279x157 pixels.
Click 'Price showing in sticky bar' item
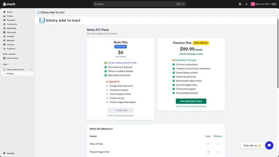tap(120, 67)
